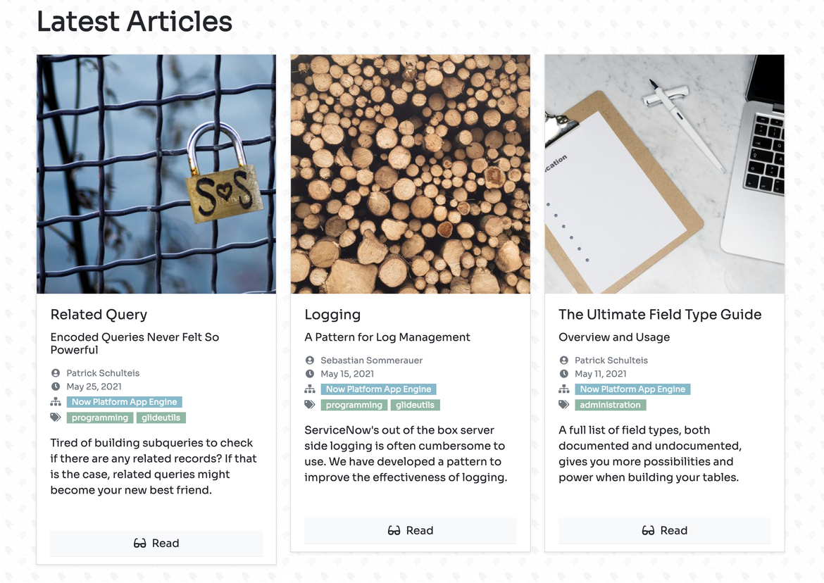Click author icon beside Sebastian Sommerauer
The width and height of the screenshot is (824, 583).
coord(310,361)
